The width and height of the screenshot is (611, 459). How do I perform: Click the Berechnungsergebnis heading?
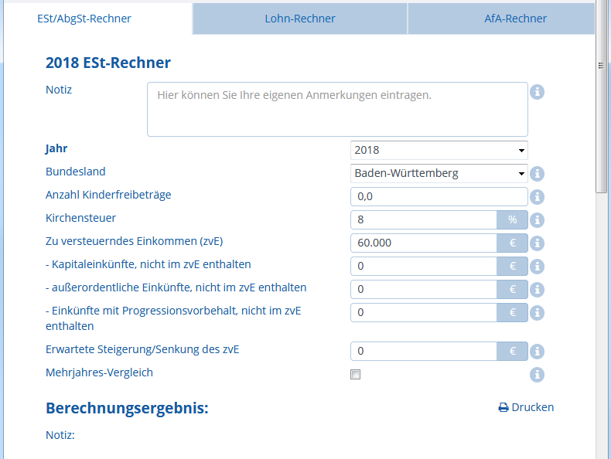127,408
